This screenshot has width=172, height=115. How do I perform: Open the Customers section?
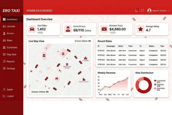point(12,47)
